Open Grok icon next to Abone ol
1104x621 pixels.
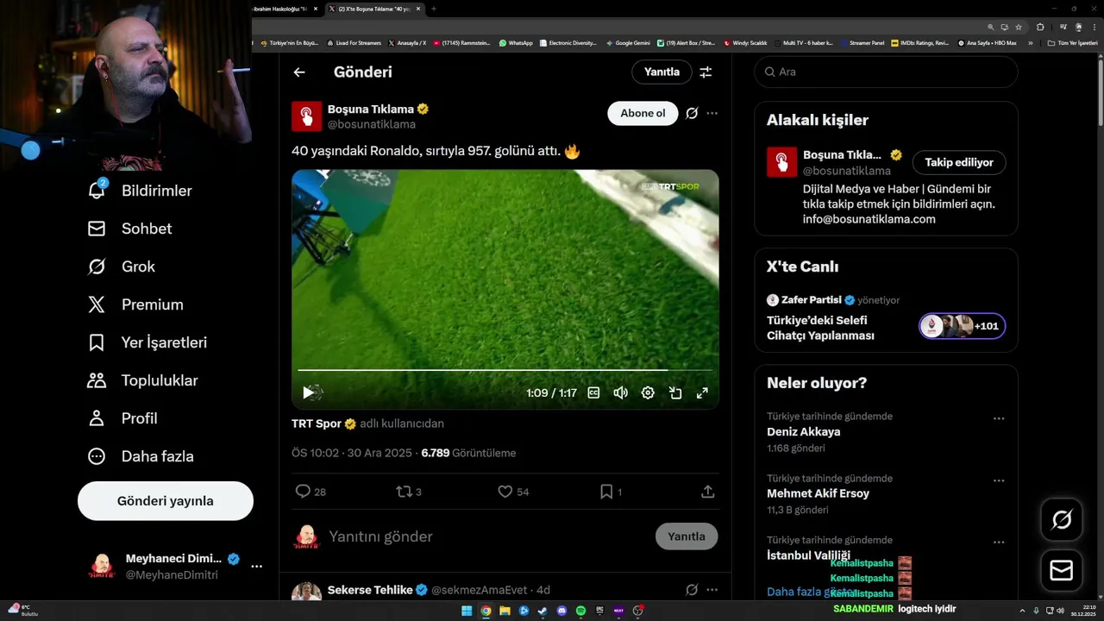point(692,113)
